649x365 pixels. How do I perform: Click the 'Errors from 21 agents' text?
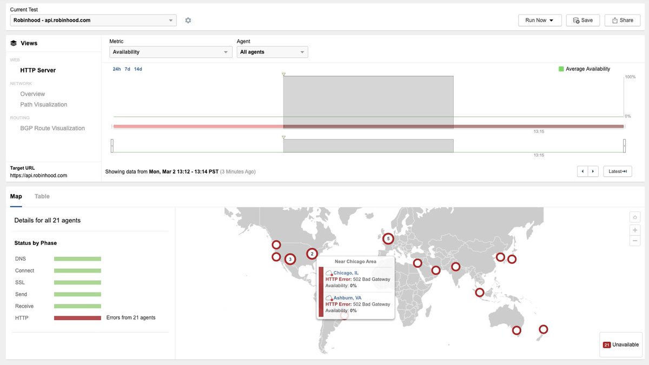tap(131, 318)
